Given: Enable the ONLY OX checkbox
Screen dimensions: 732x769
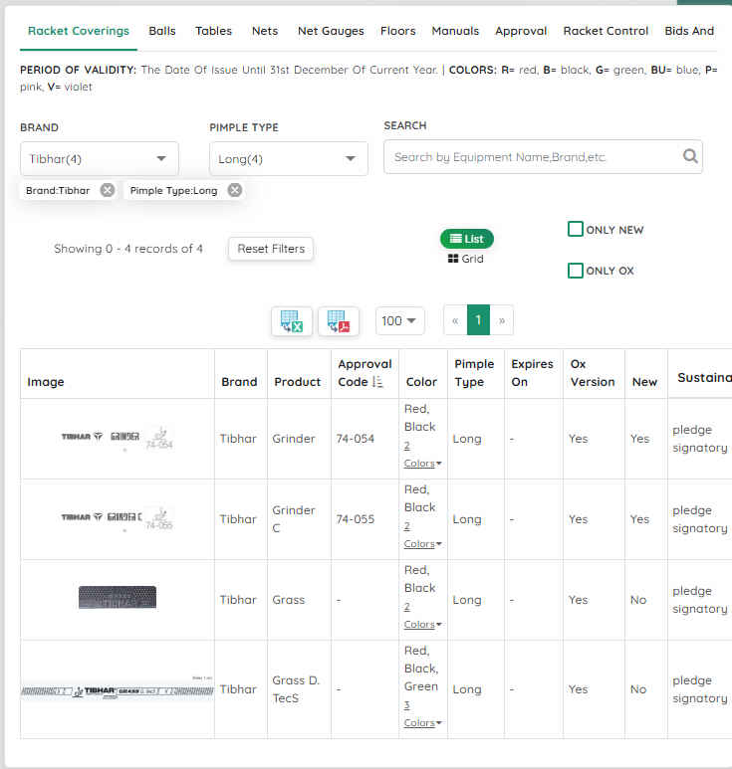Looking at the screenshot, I should coord(576,271).
